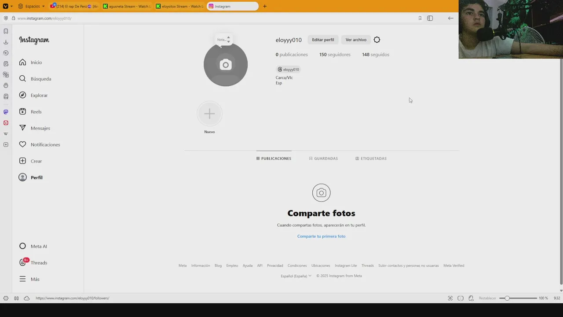Open the eloyyy010 Threads badge
563x317 pixels.
(x=289, y=70)
